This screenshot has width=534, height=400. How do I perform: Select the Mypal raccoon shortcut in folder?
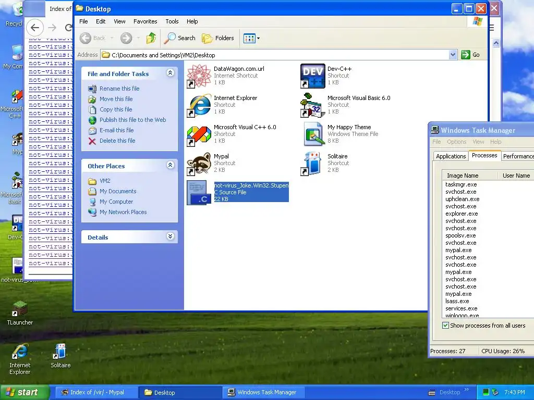[x=199, y=164]
